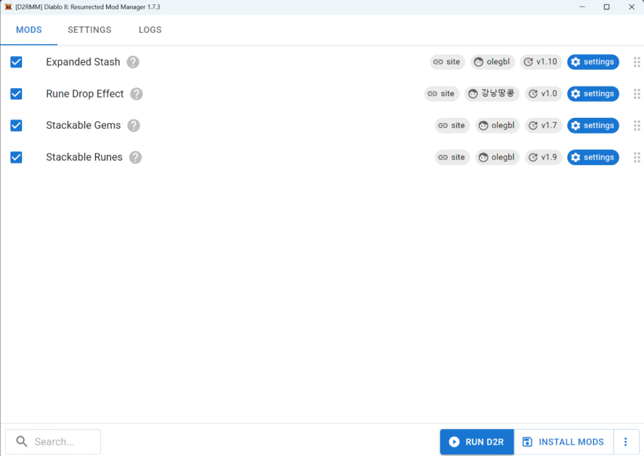Disable the Expanded Stash mod checkbox

pyautogui.click(x=16, y=62)
